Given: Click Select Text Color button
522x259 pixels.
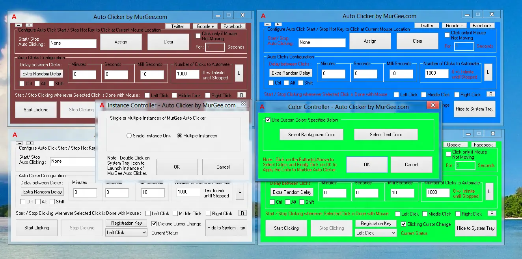Looking at the screenshot, I should coord(386,135).
